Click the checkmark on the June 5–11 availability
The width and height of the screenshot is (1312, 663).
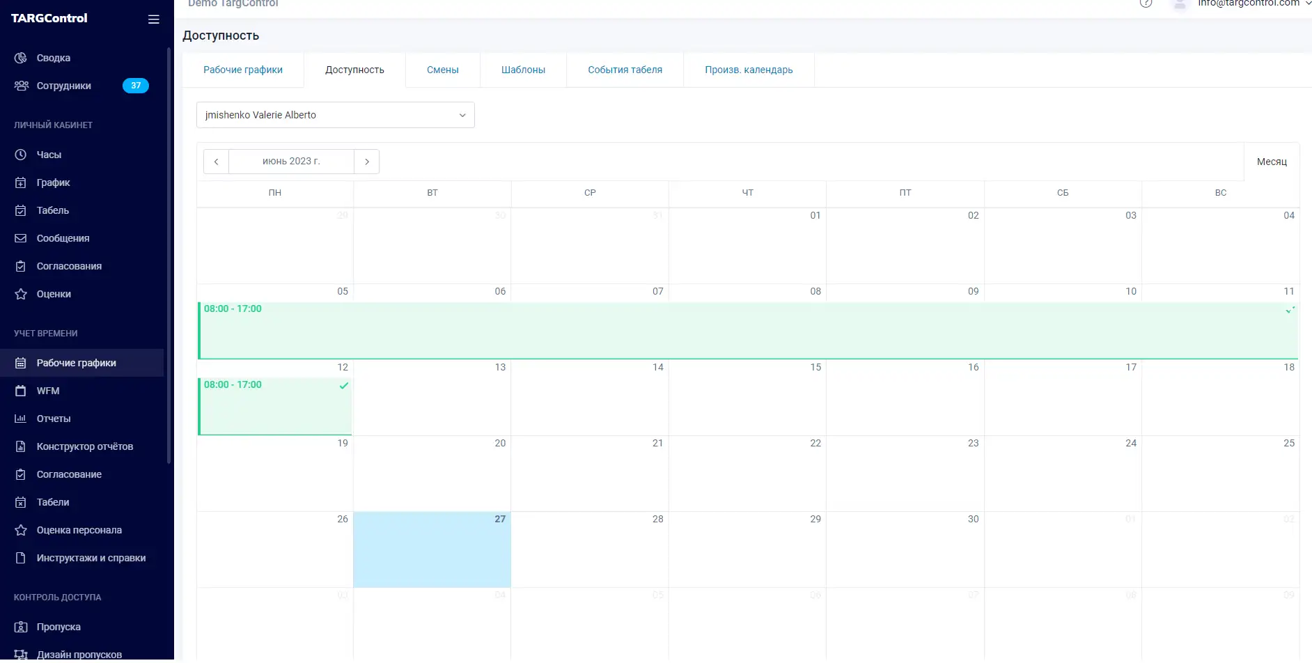(x=1290, y=309)
